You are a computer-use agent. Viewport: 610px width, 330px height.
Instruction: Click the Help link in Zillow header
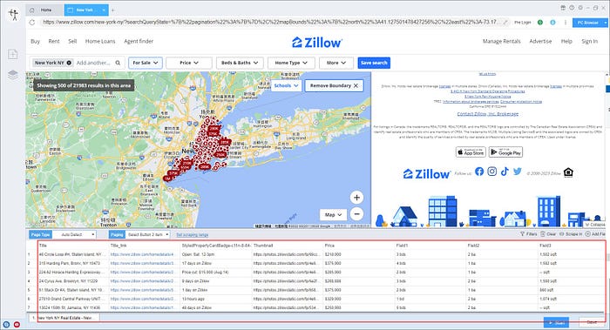click(x=566, y=41)
